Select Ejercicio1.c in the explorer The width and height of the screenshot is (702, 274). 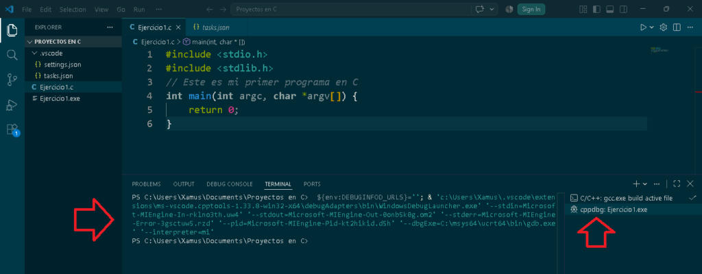(x=73, y=87)
